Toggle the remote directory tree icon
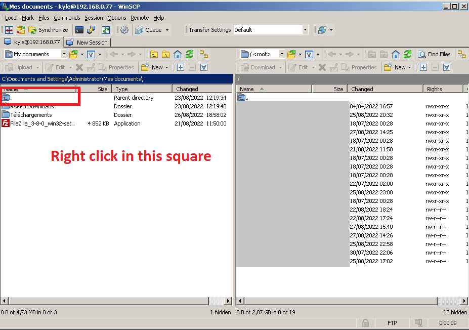The height and width of the screenshot is (330, 469). point(461,54)
